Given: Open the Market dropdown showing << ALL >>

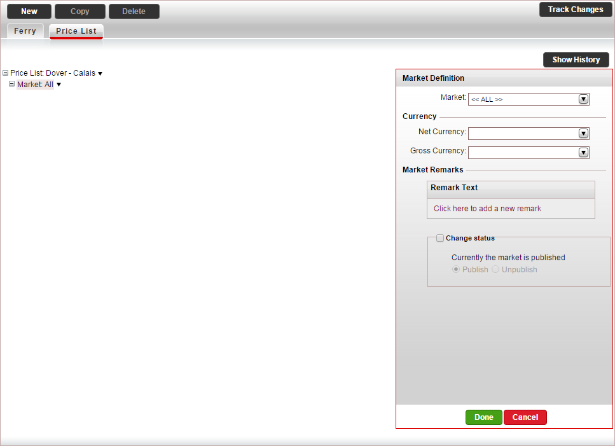Looking at the screenshot, I should [x=529, y=99].
